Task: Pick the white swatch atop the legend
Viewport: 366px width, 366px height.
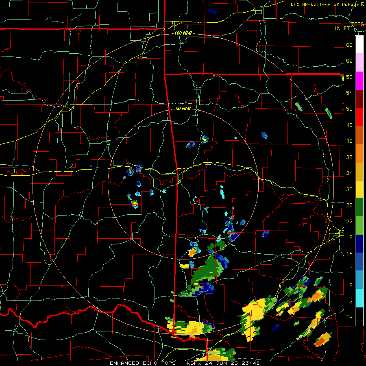Action: pyautogui.click(x=359, y=45)
